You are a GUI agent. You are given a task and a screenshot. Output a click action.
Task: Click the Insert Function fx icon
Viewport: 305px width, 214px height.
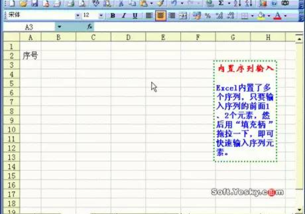[x=90, y=27]
